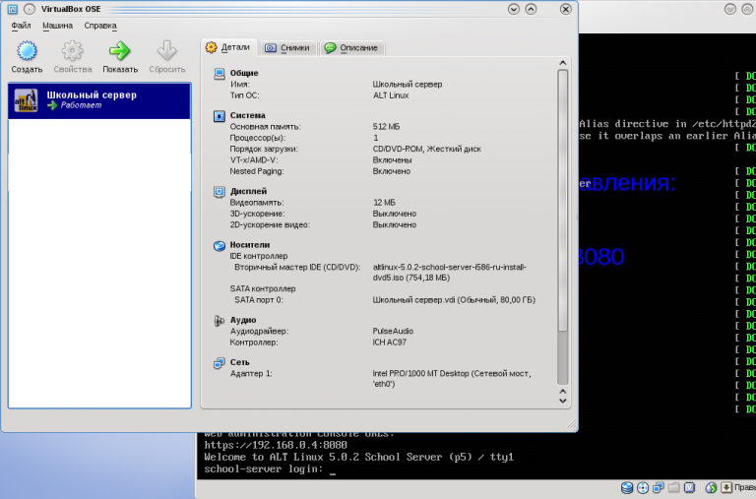Open the Справка menu
This screenshot has width=756, height=499.
click(100, 26)
